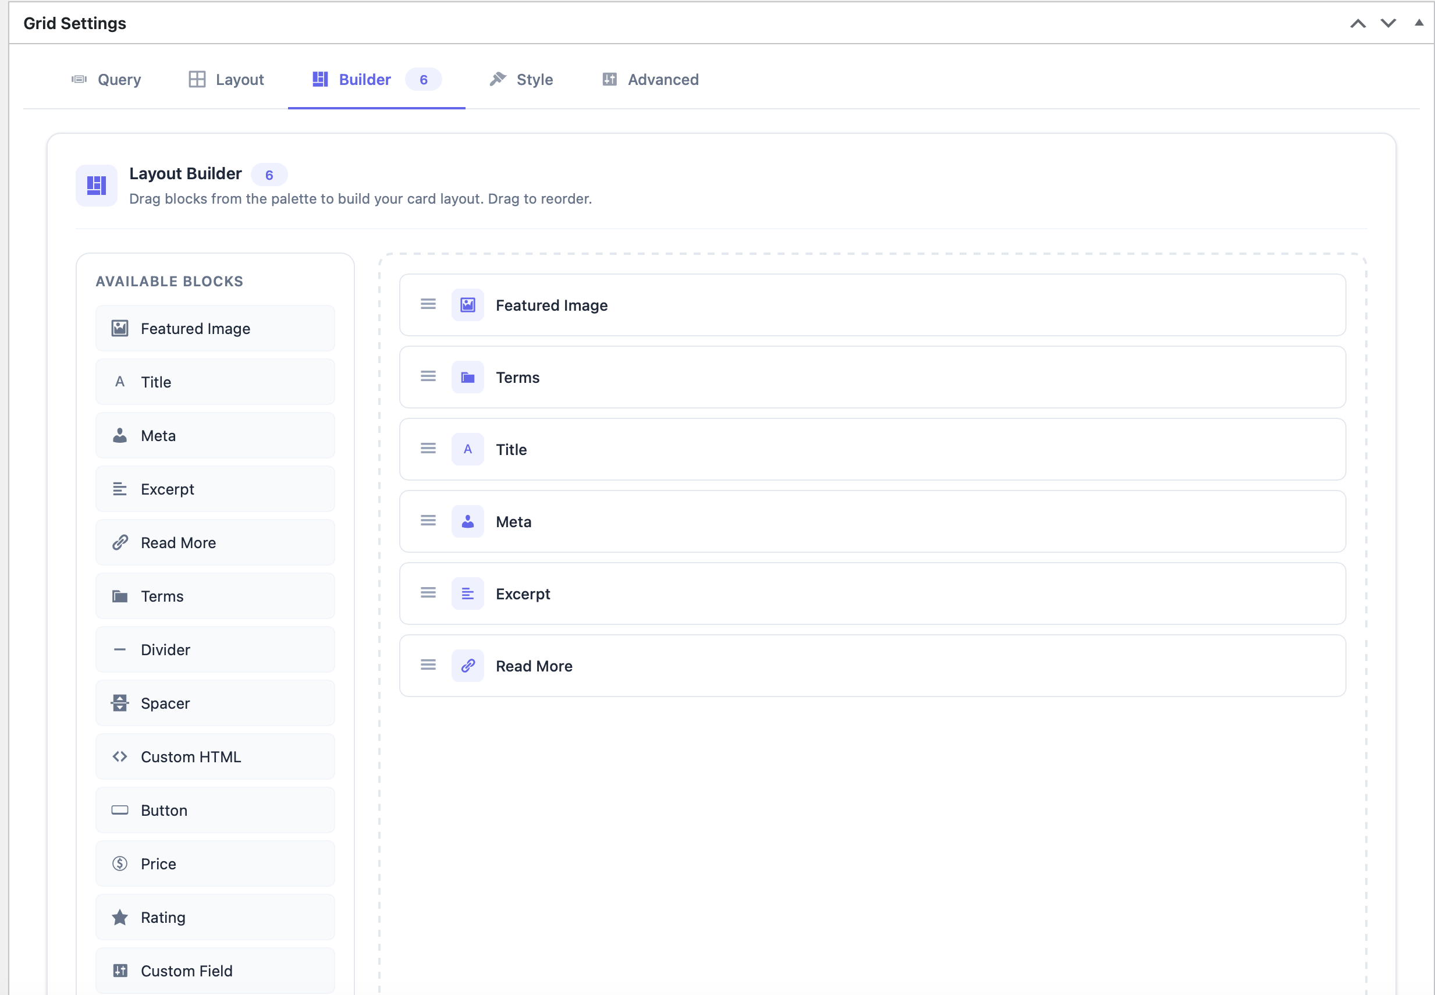Image resolution: width=1435 pixels, height=995 pixels.
Task: Select Read More label in layout canvas
Action: pyautogui.click(x=534, y=666)
